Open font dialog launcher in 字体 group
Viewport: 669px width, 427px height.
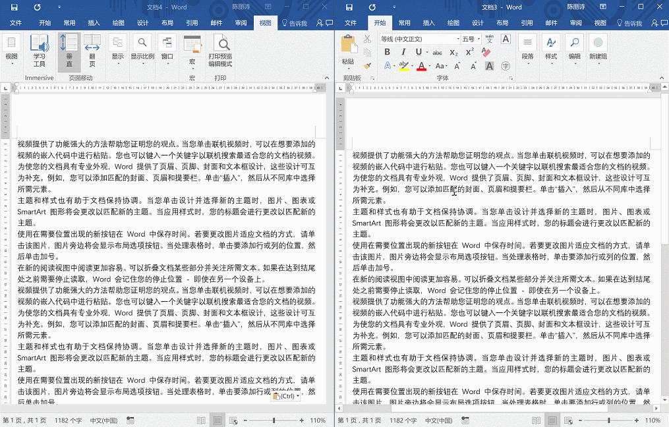click(510, 78)
